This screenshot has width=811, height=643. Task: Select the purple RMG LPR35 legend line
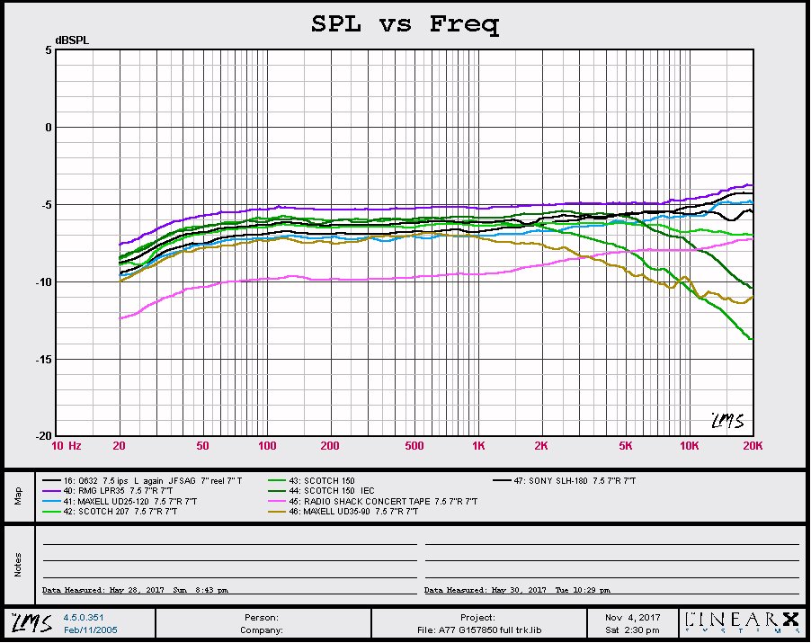pos(49,490)
